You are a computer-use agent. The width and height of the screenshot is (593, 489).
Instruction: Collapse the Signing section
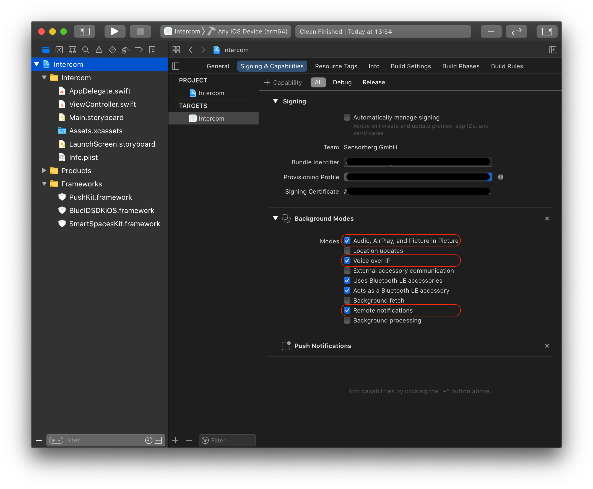click(x=275, y=101)
